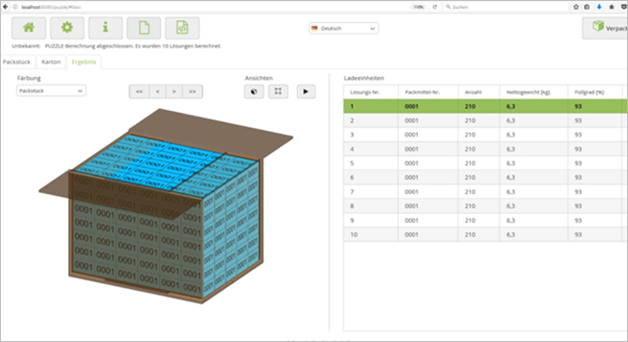Jump to last step with >> button
Viewport: 628px width, 342px height.
[x=193, y=92]
